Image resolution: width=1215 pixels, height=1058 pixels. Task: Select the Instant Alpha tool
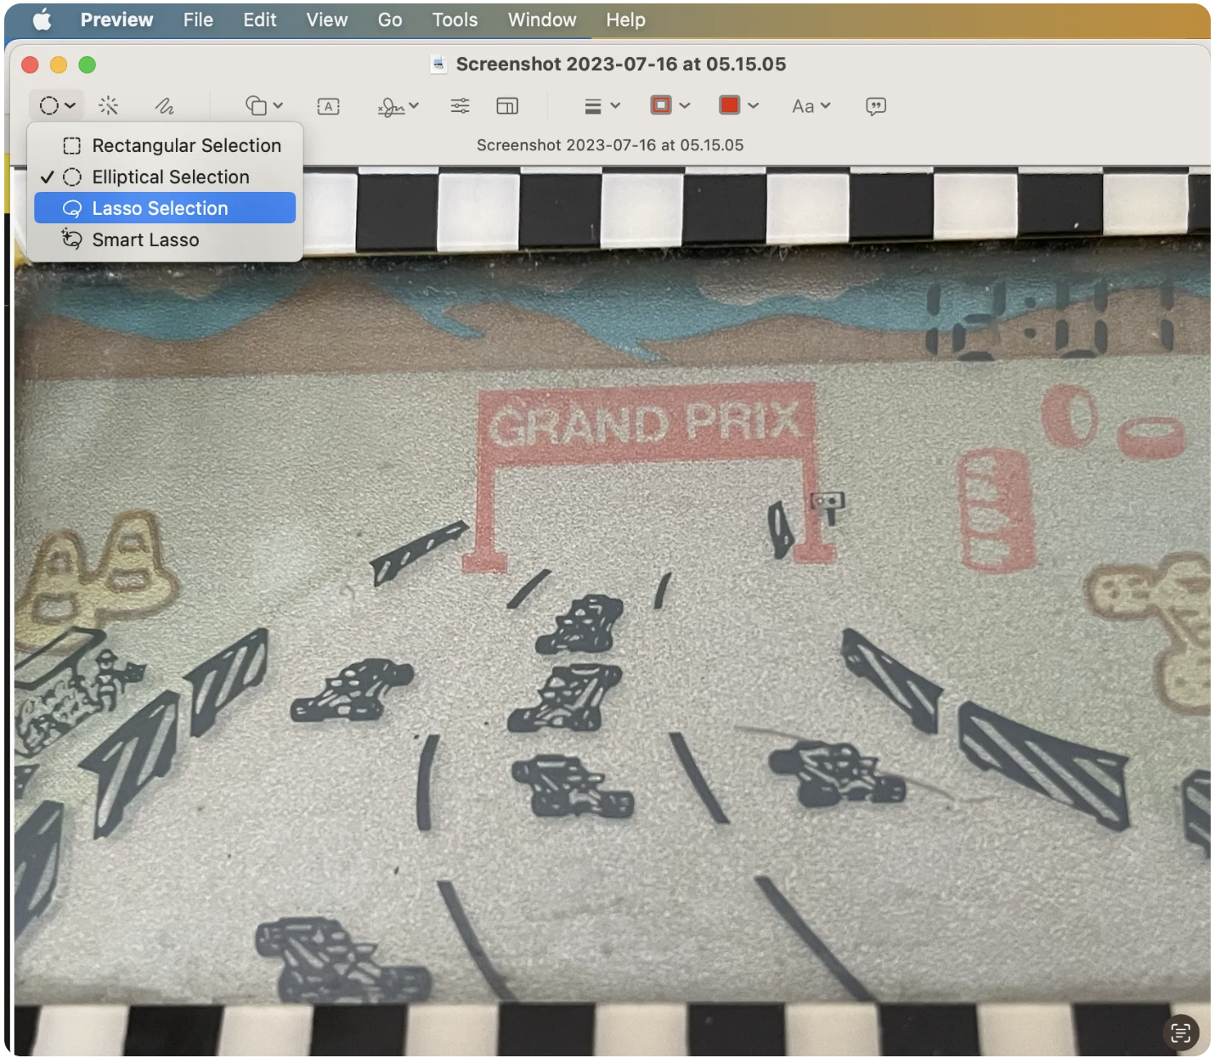pos(109,105)
